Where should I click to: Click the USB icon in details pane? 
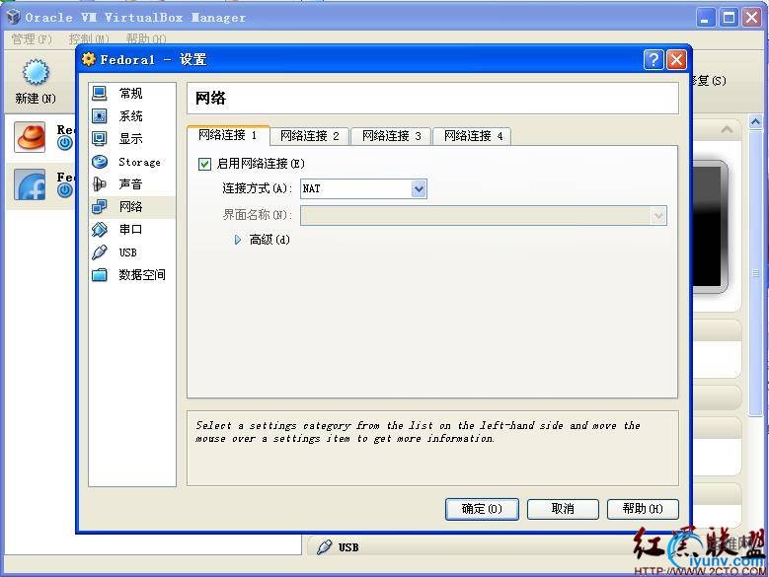click(x=324, y=547)
